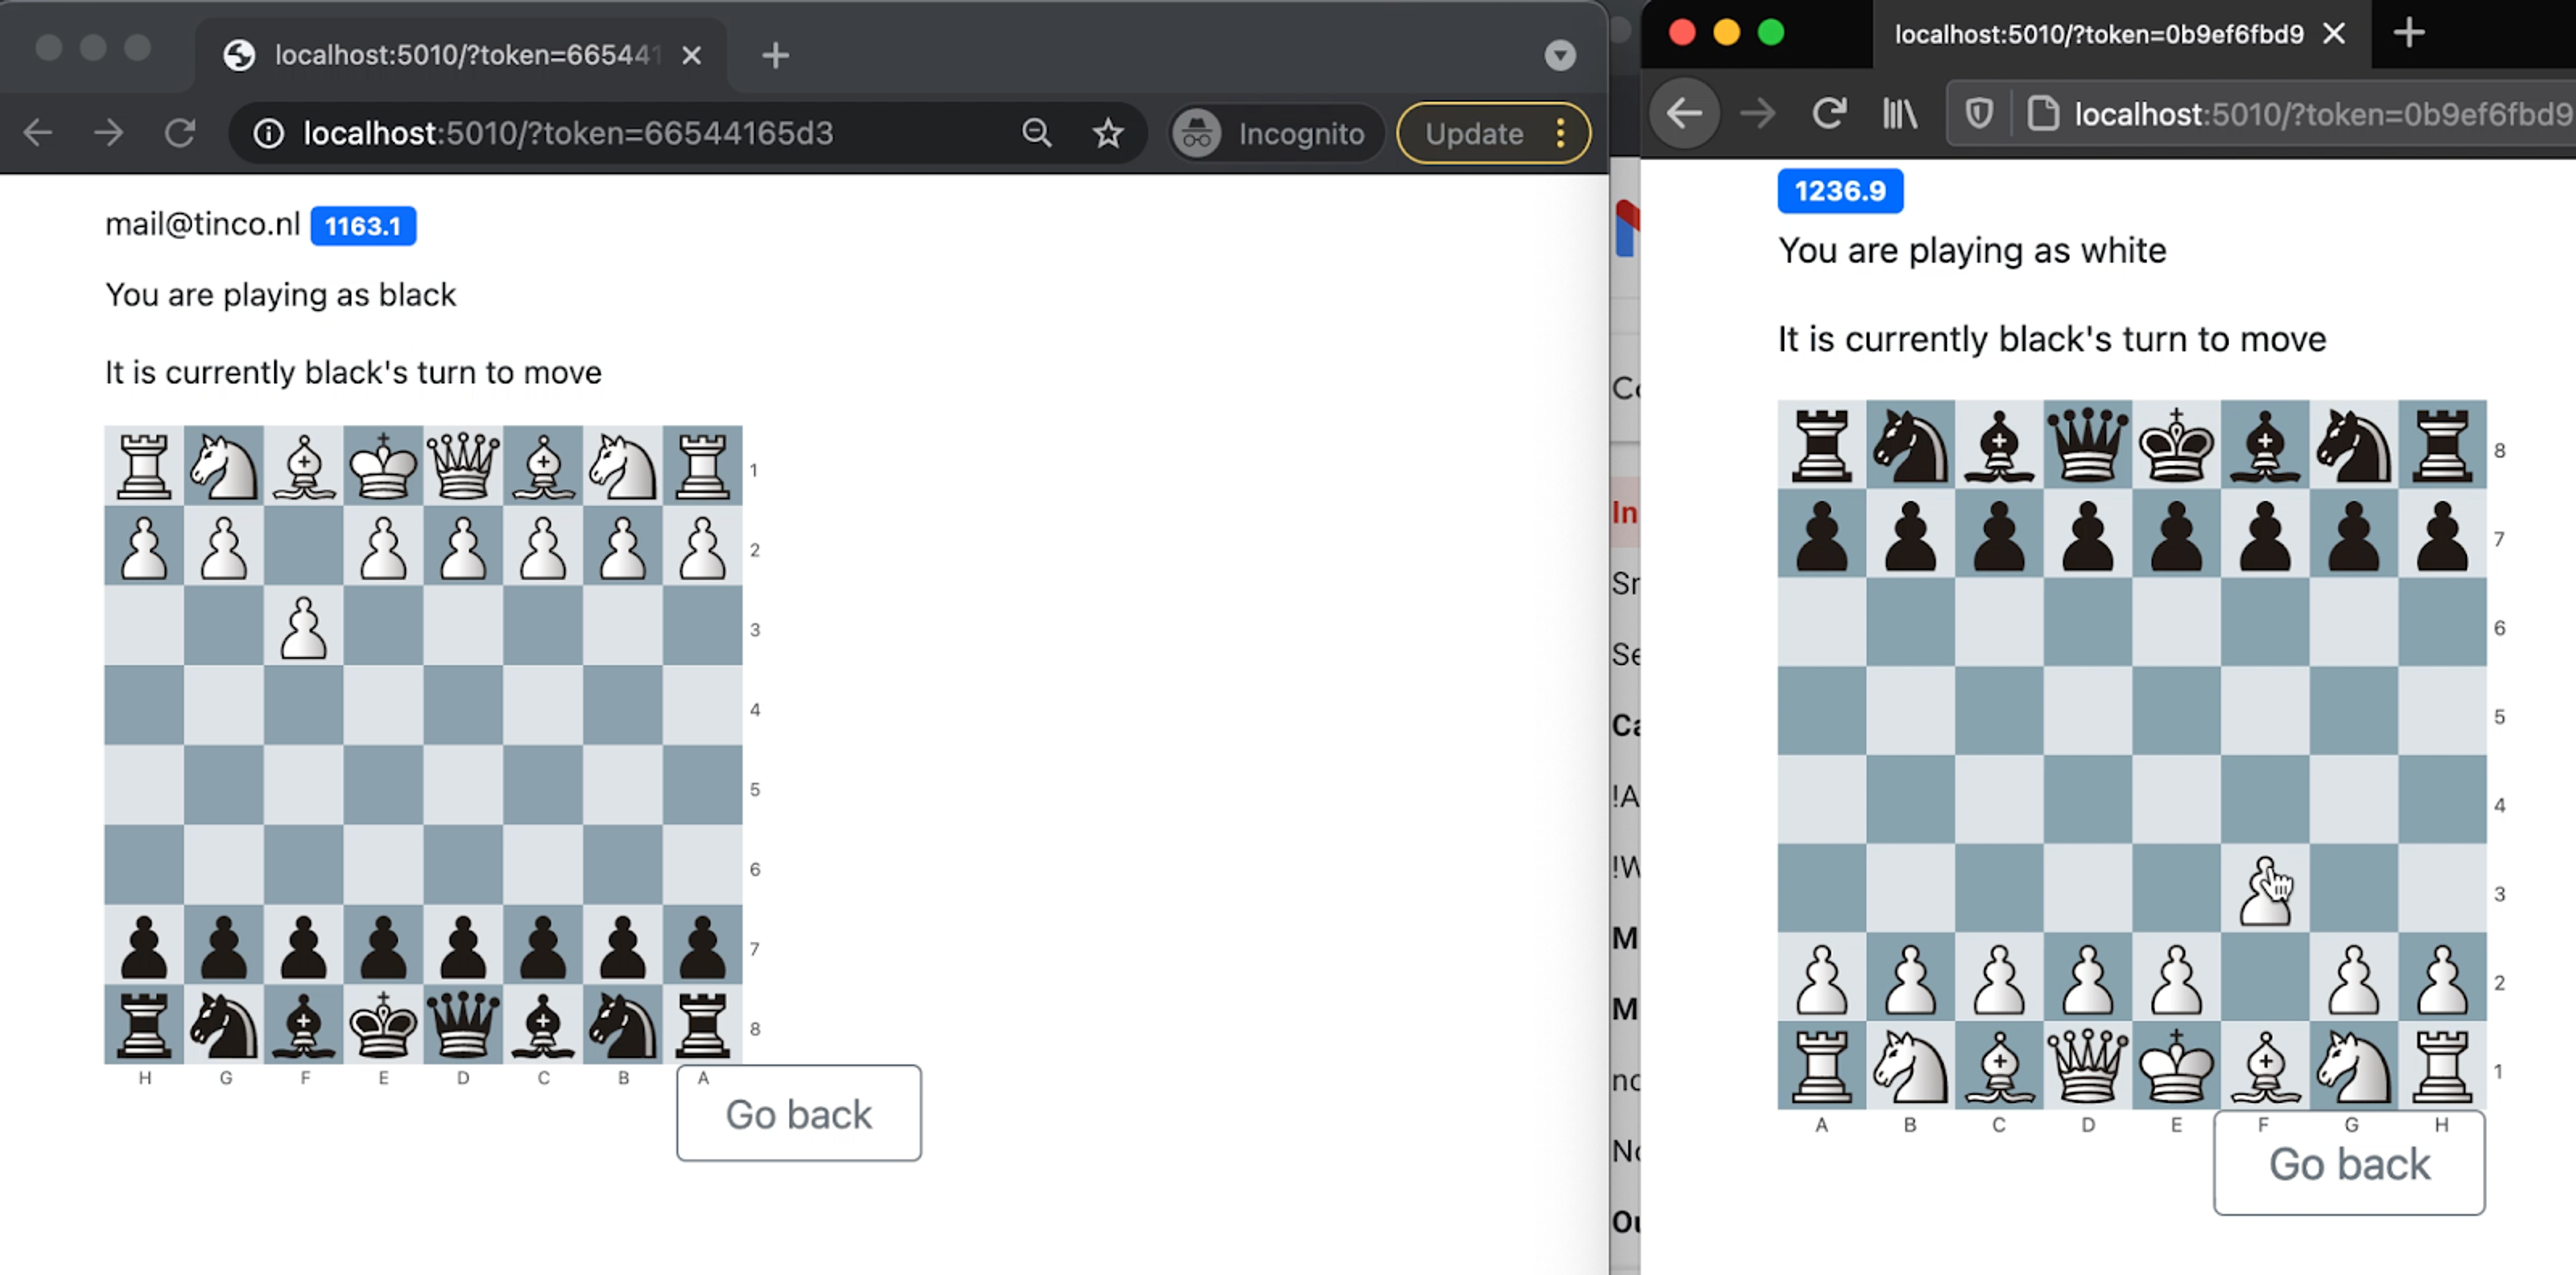Click the Chrome bookmark star icon
Image resolution: width=2576 pixels, height=1275 pixels.
pyautogui.click(x=1107, y=133)
